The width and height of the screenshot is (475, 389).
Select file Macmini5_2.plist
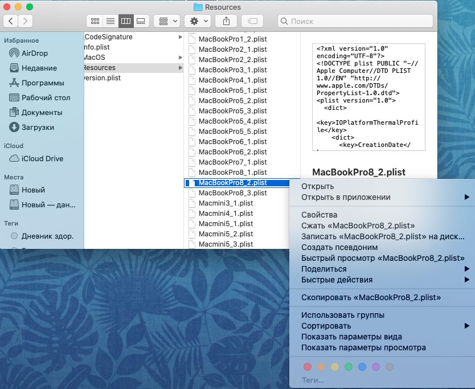tap(226, 234)
